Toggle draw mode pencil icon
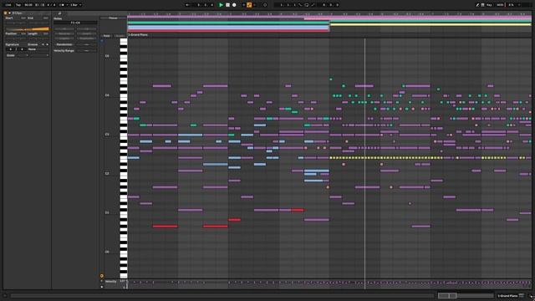 pyautogui.click(x=477, y=5)
